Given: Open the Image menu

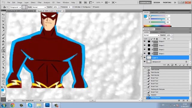Looking at the screenshot, I should (19, 2).
